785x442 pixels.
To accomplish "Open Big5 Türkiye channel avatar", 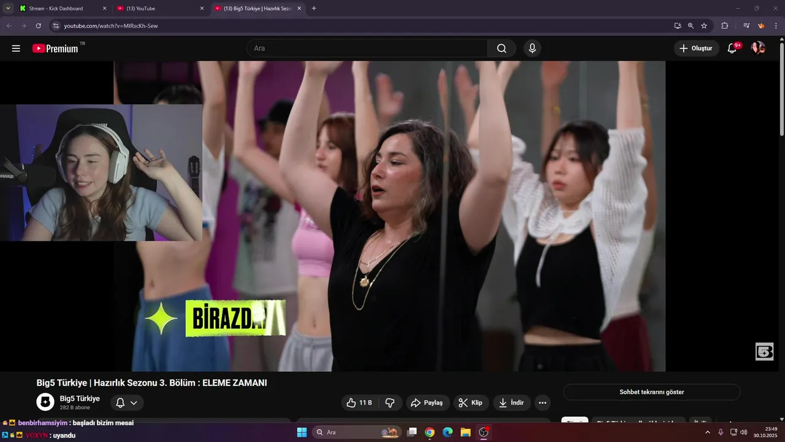I will (x=45, y=402).
